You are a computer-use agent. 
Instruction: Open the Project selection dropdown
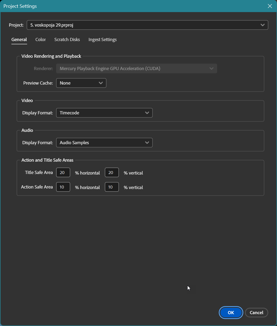tap(147, 25)
